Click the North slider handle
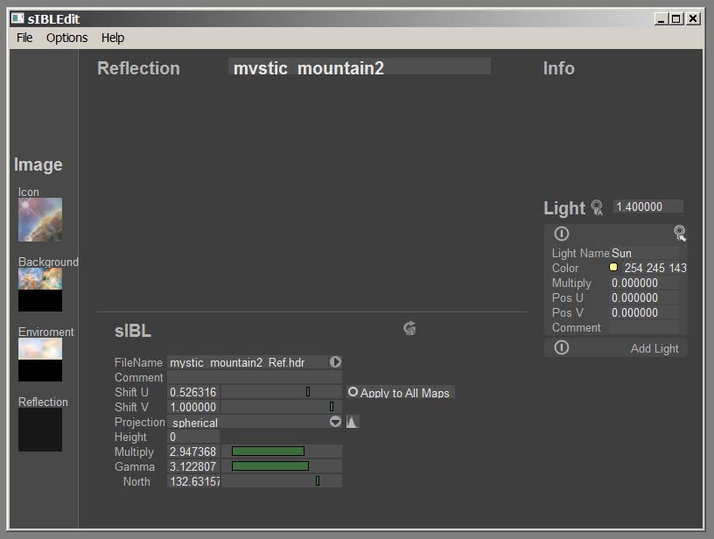The height and width of the screenshot is (539, 714). click(318, 480)
